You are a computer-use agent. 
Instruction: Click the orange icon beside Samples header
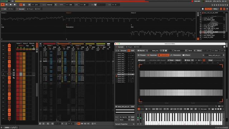tap(129, 51)
